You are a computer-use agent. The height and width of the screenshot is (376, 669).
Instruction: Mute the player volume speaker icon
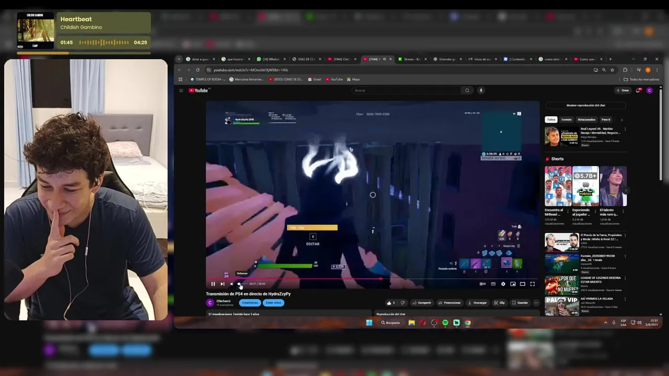(x=232, y=284)
